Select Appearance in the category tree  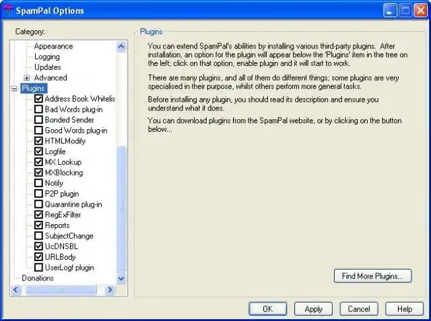[x=54, y=46]
